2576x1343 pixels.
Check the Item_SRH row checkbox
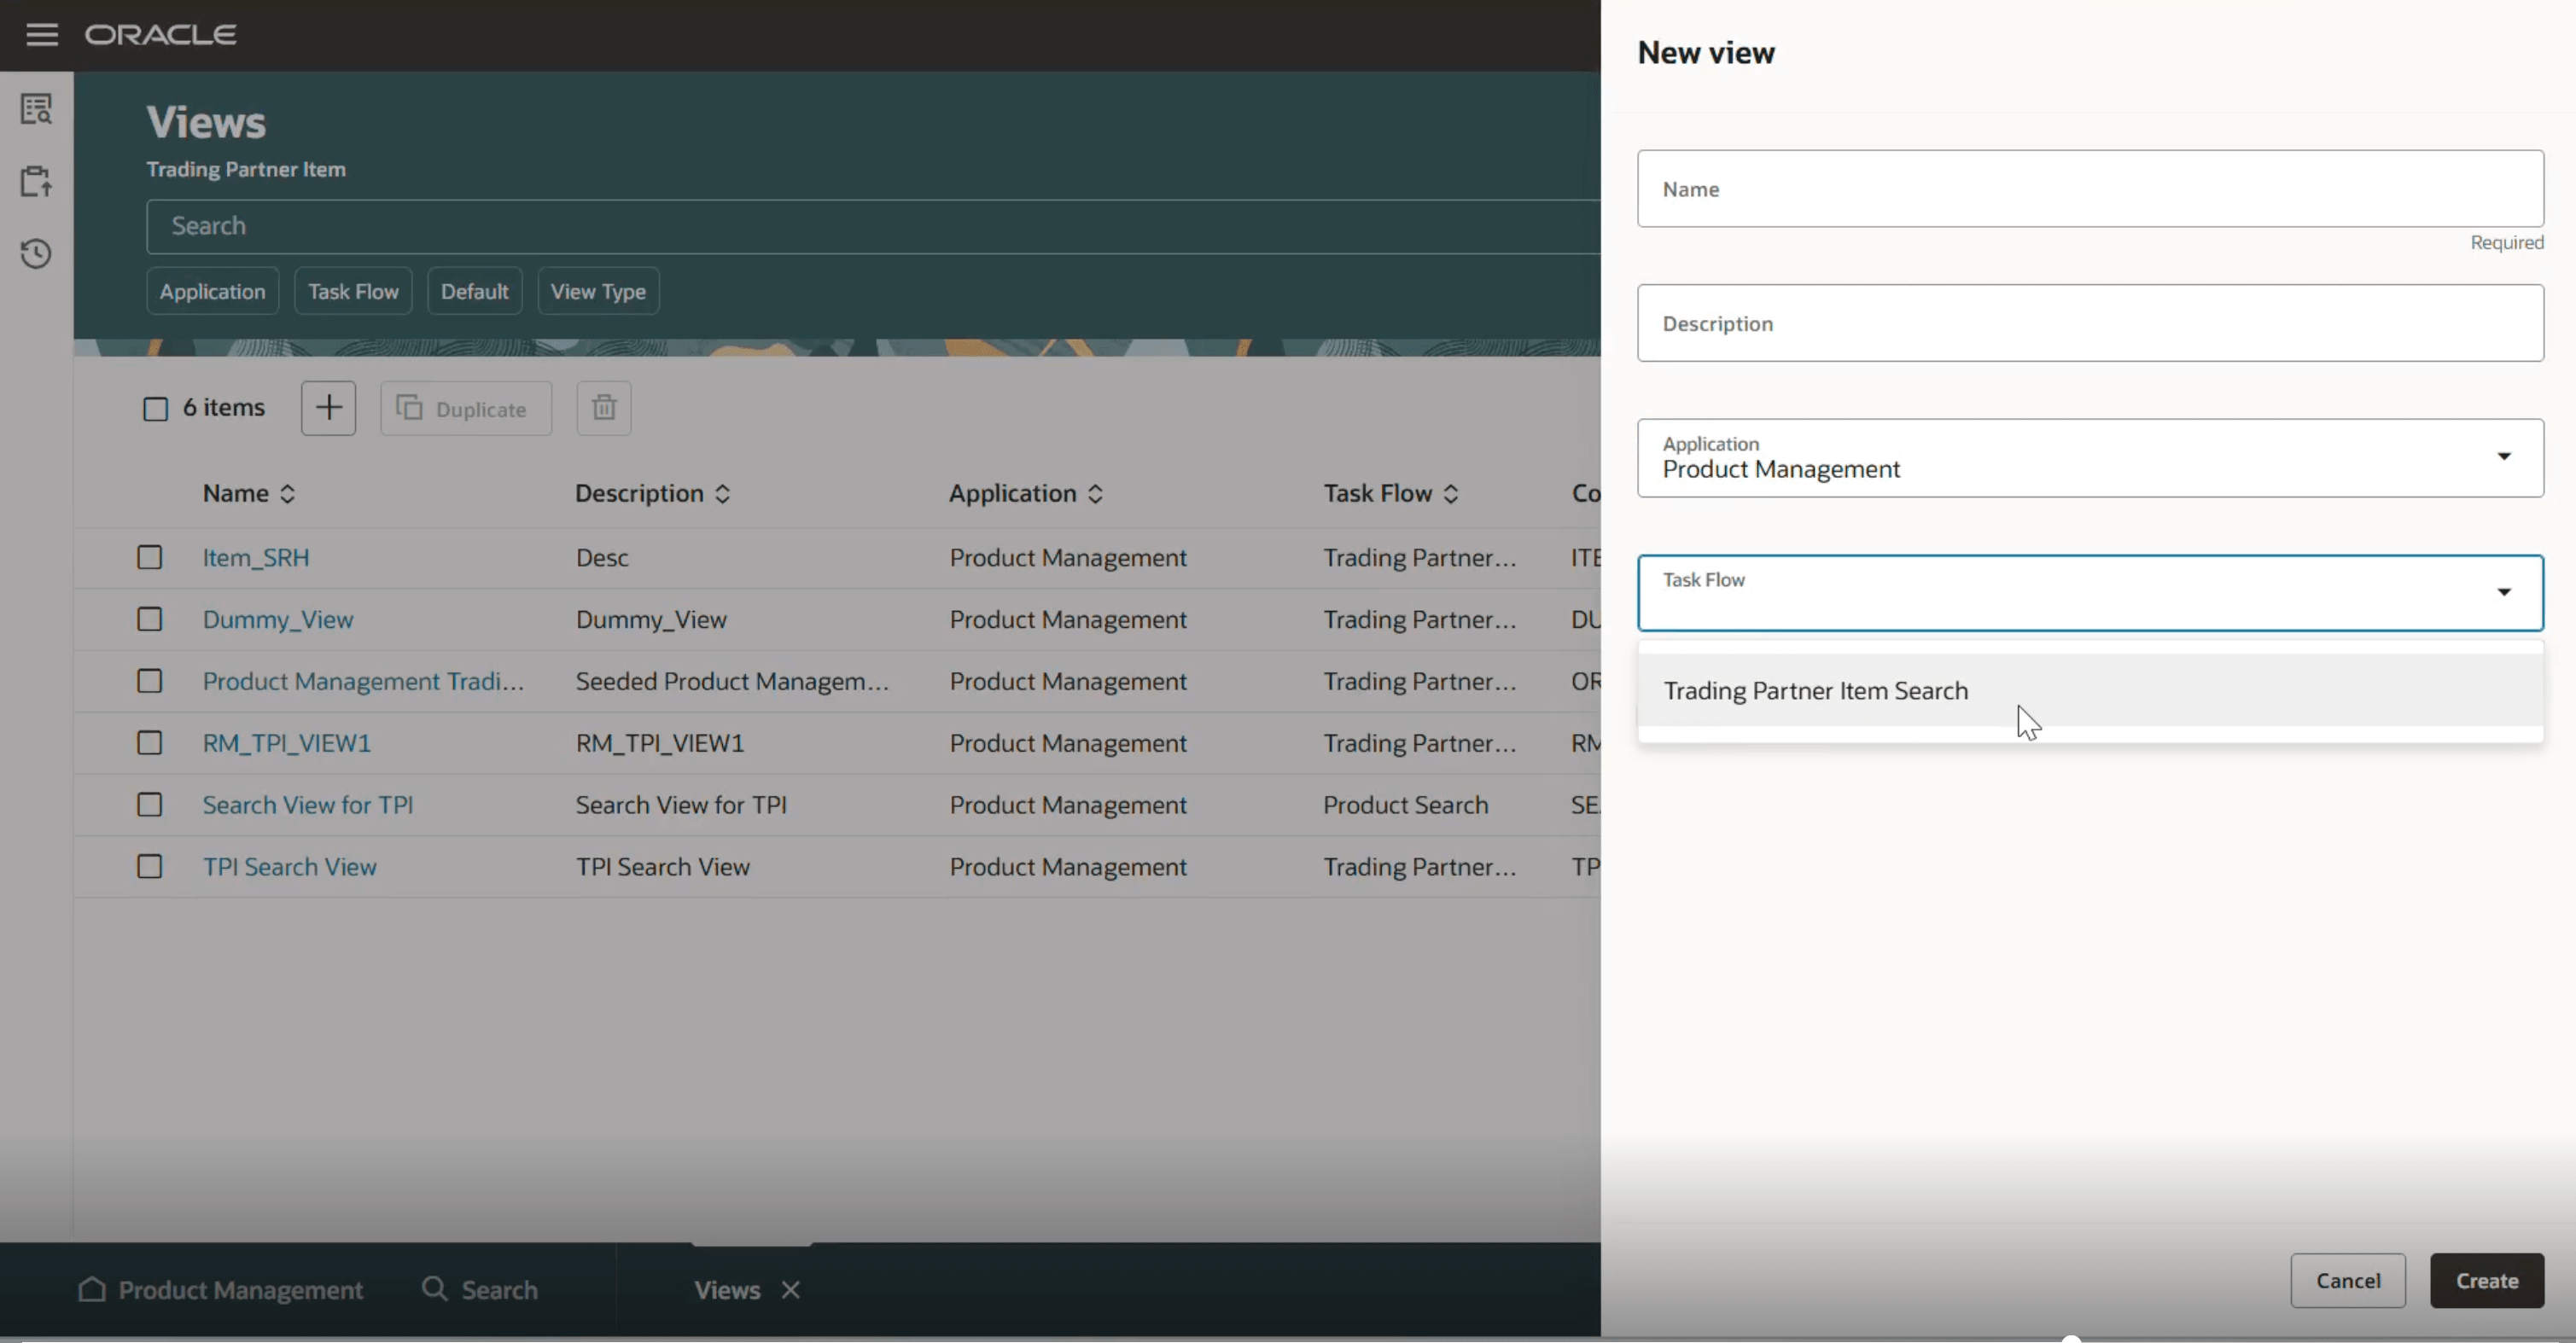[x=149, y=557]
